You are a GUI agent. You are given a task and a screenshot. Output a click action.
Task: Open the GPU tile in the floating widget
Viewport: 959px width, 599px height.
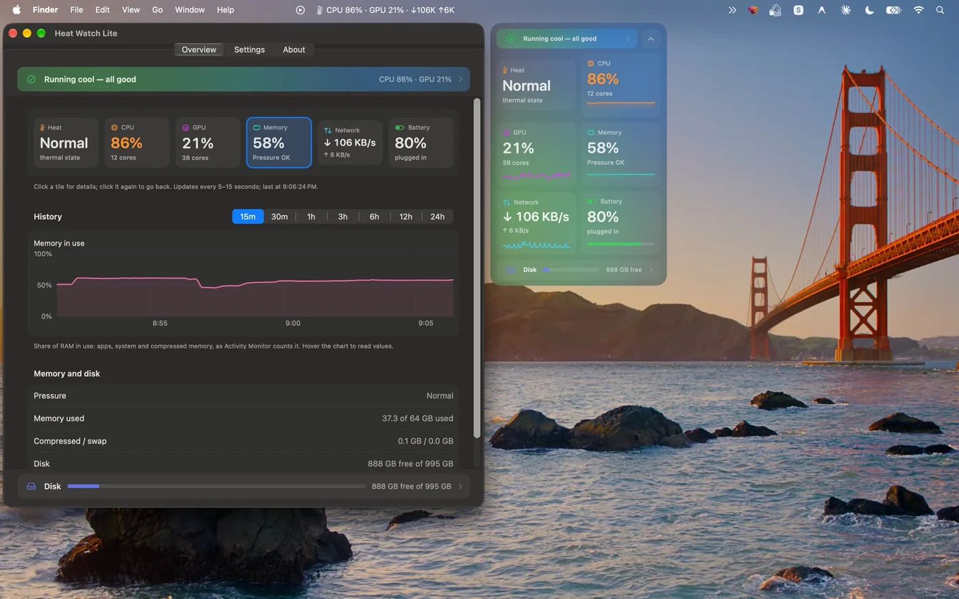(x=537, y=155)
